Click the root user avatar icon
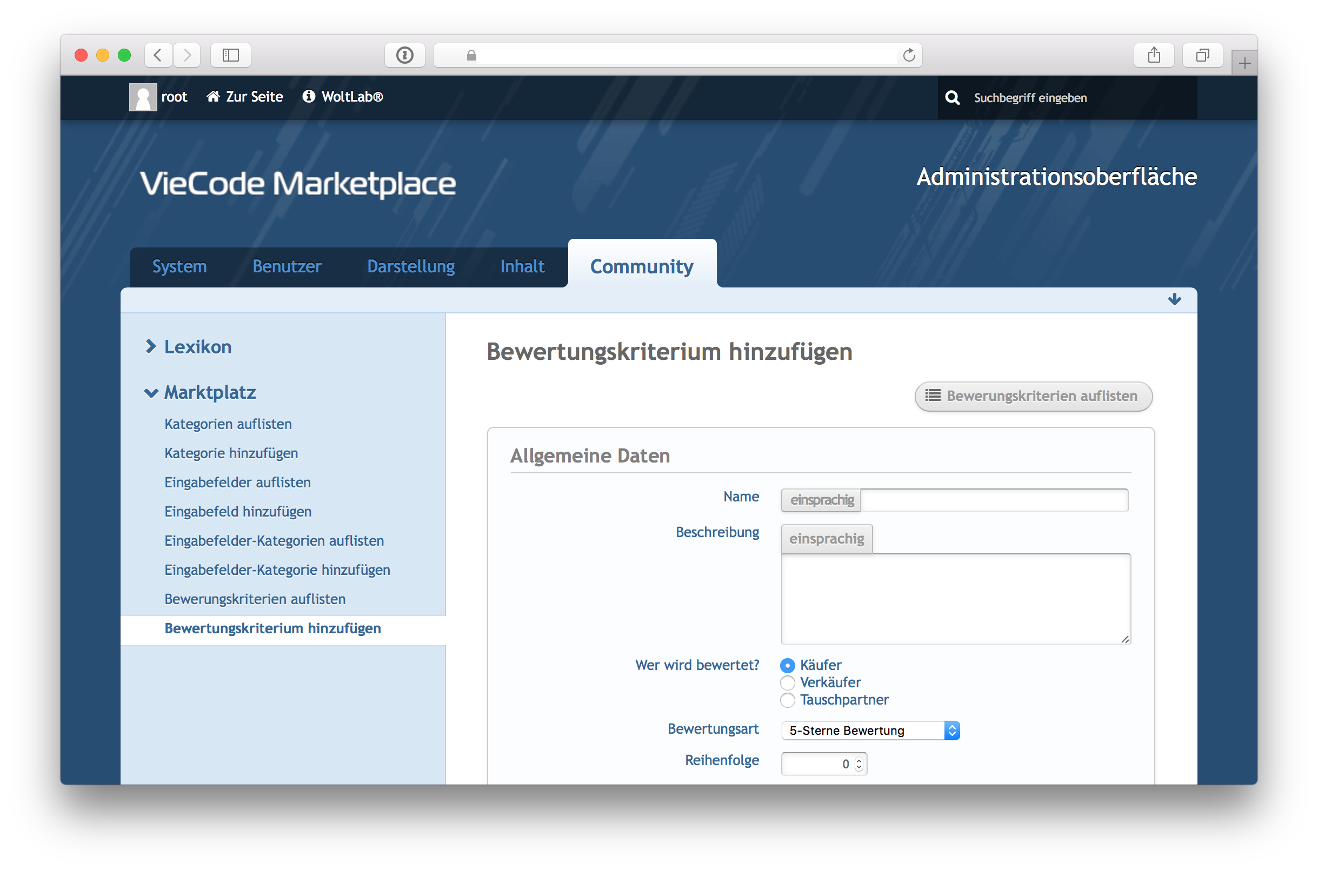The width and height of the screenshot is (1318, 871). pyautogui.click(x=143, y=97)
